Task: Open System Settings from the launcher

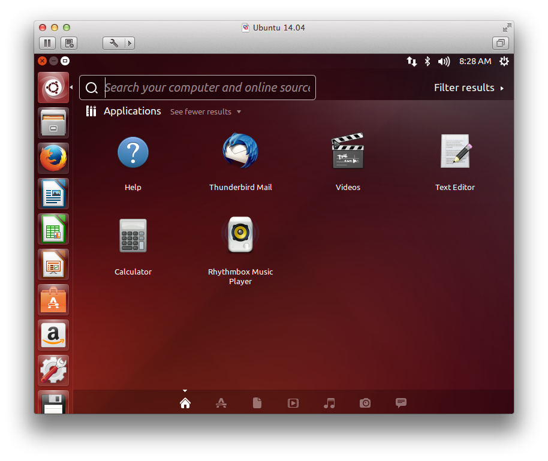Action: [x=53, y=370]
